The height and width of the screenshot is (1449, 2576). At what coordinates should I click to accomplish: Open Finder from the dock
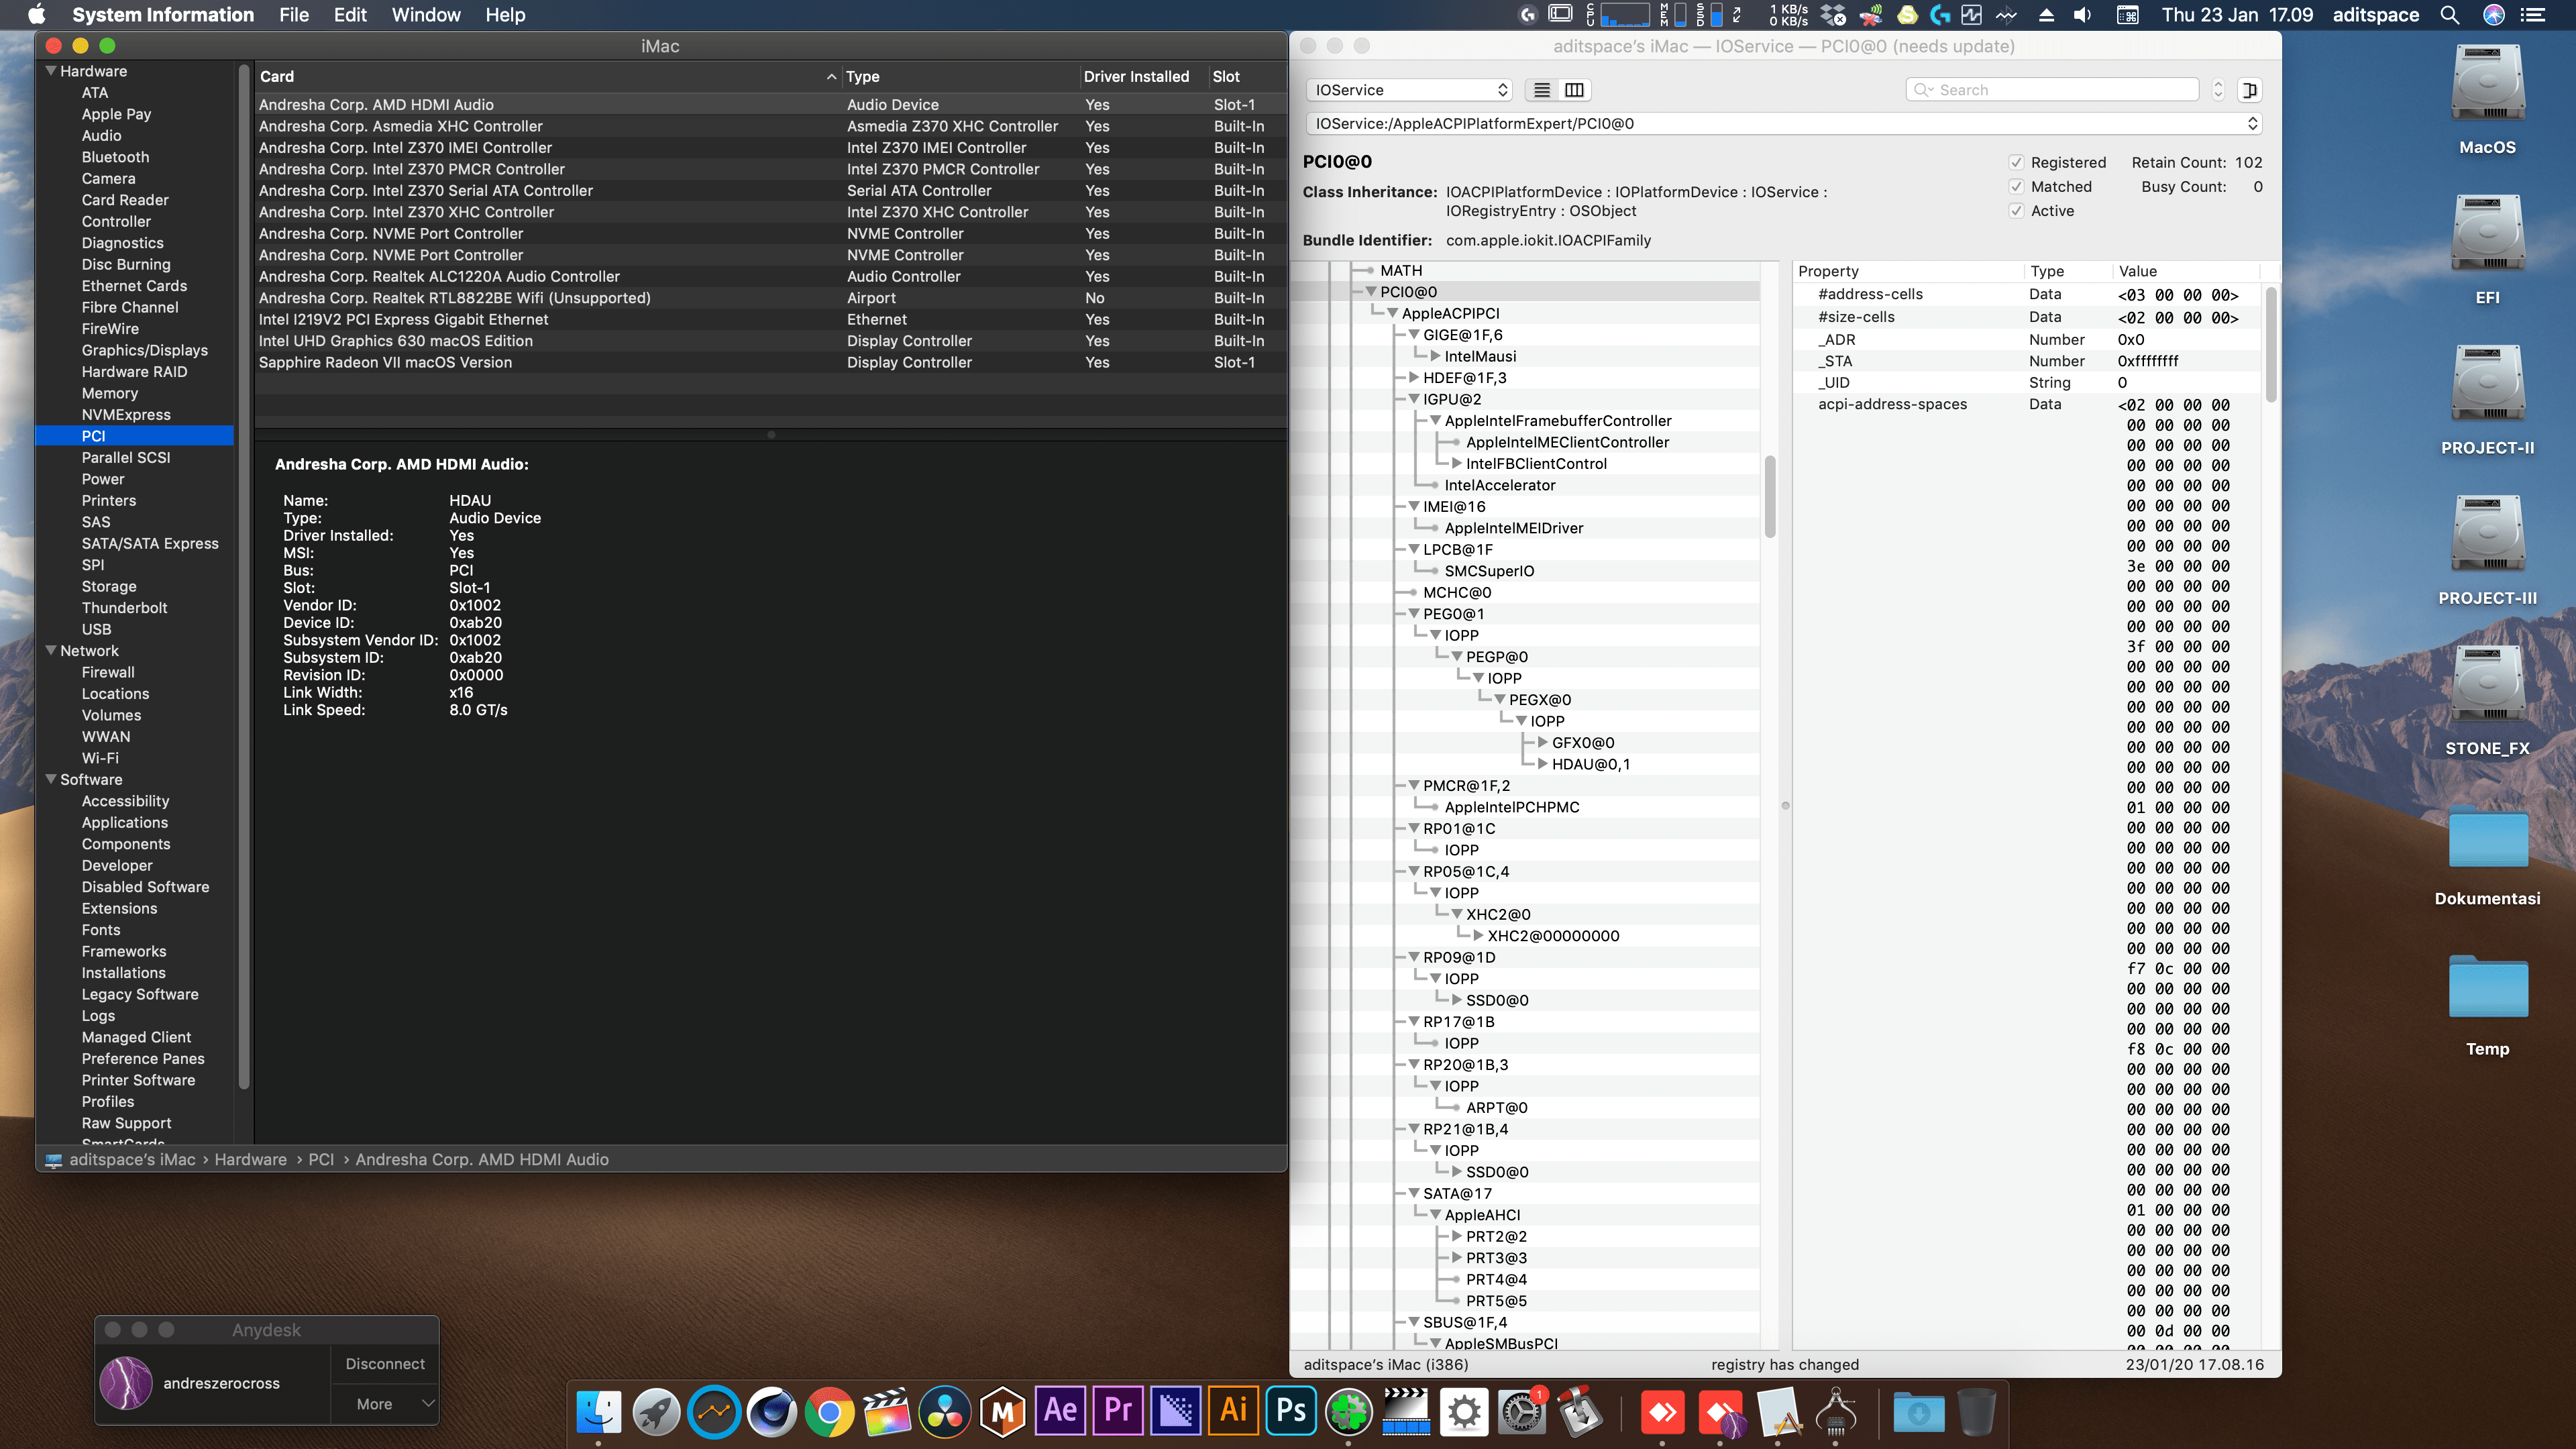[599, 1411]
